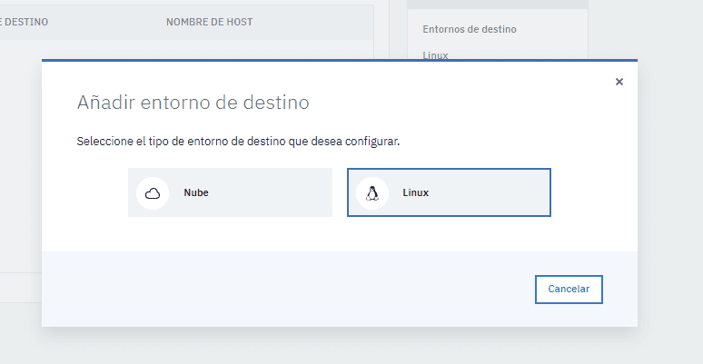
Task: Open 'Entornos de destino' in the side panel
Action: click(x=470, y=29)
